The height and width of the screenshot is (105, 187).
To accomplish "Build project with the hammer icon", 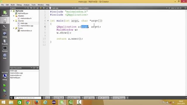I will pos(5,96).
